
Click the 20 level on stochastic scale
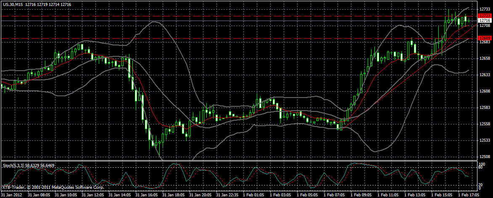481,185
